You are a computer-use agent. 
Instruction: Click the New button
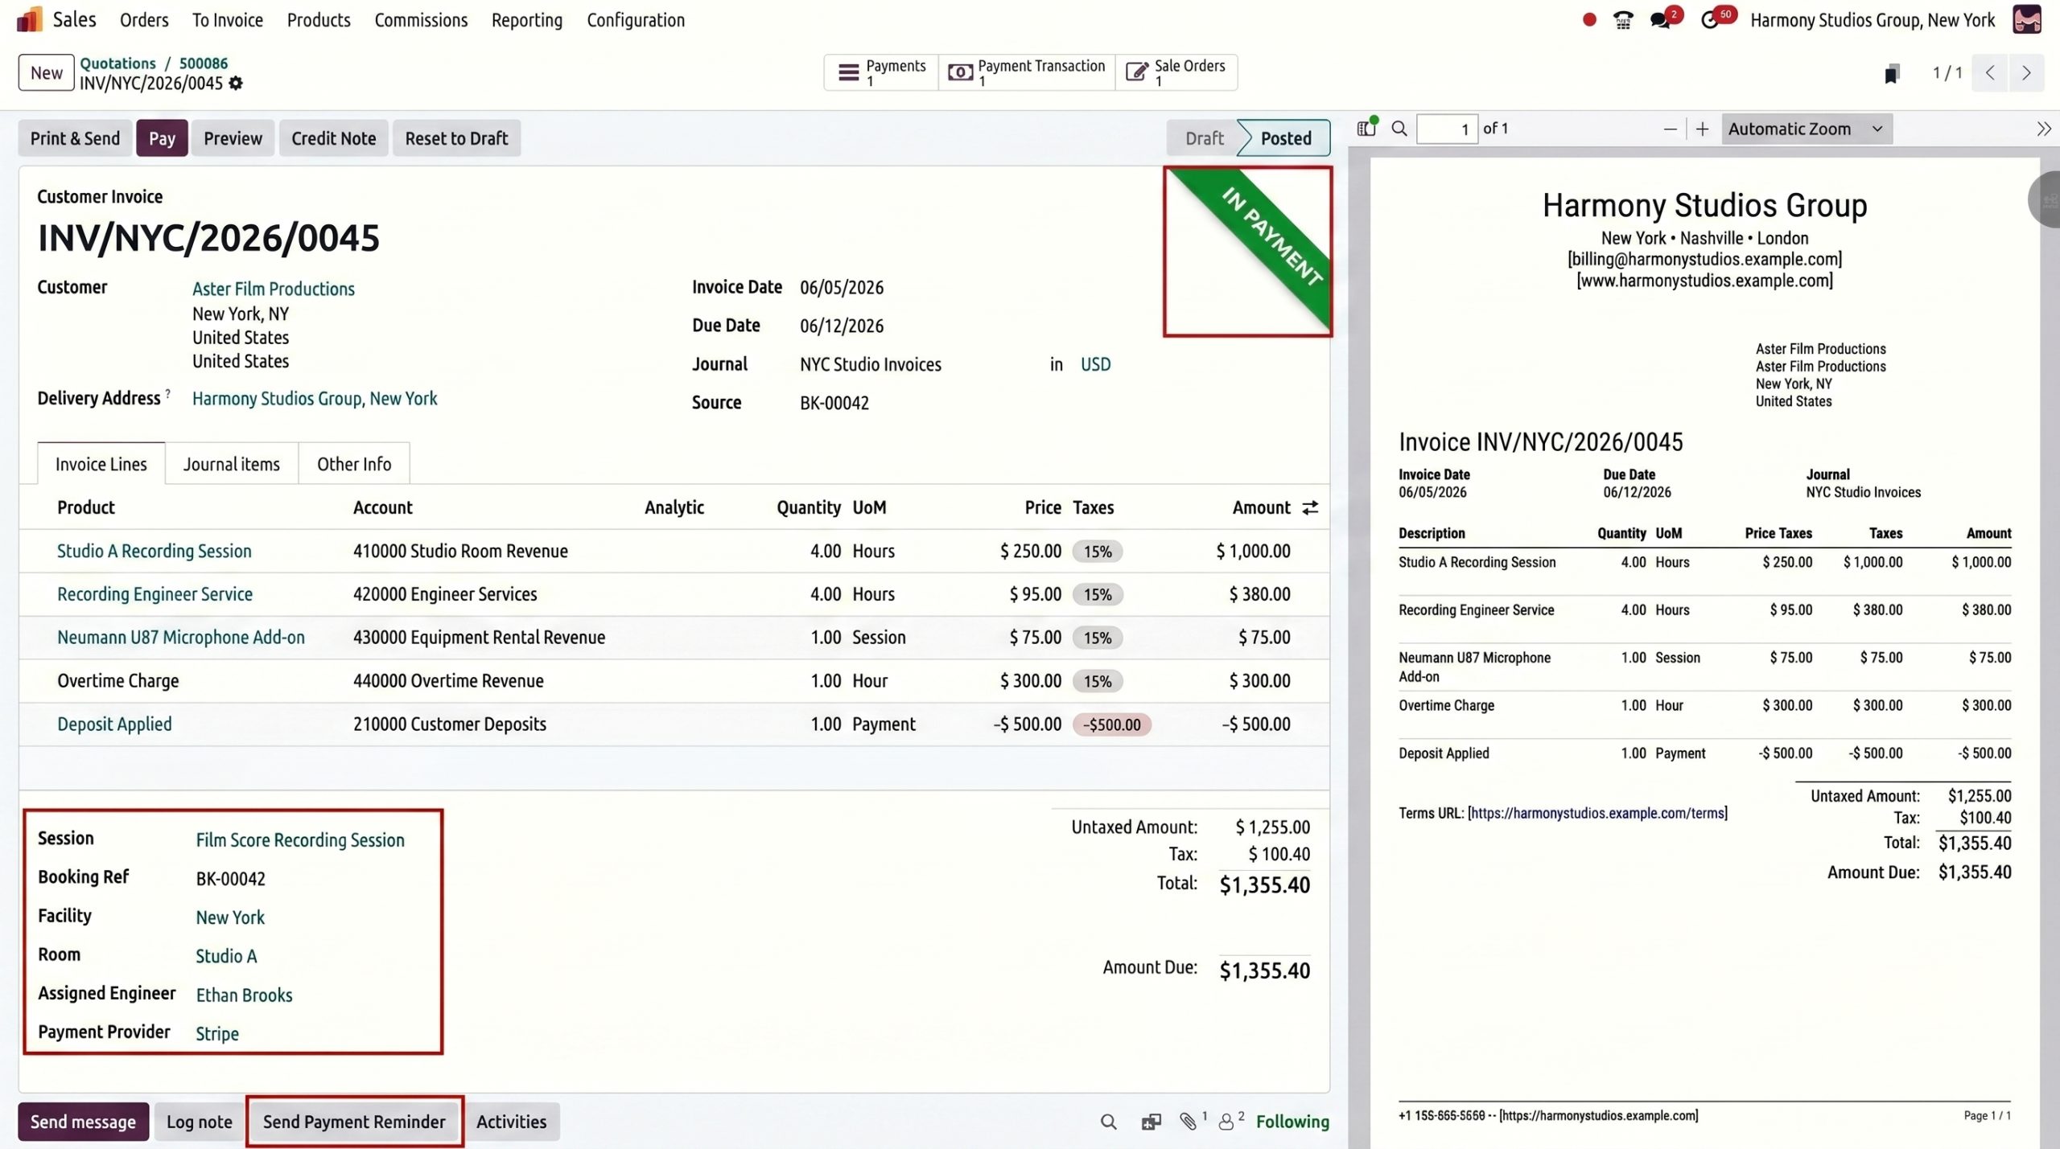point(47,72)
